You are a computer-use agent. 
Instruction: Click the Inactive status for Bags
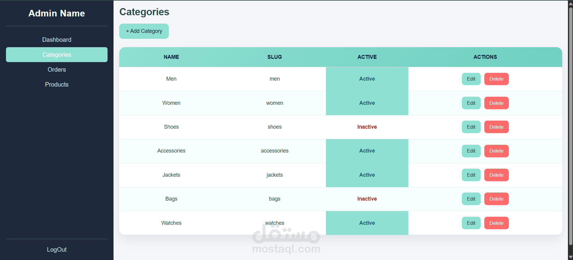tap(367, 199)
